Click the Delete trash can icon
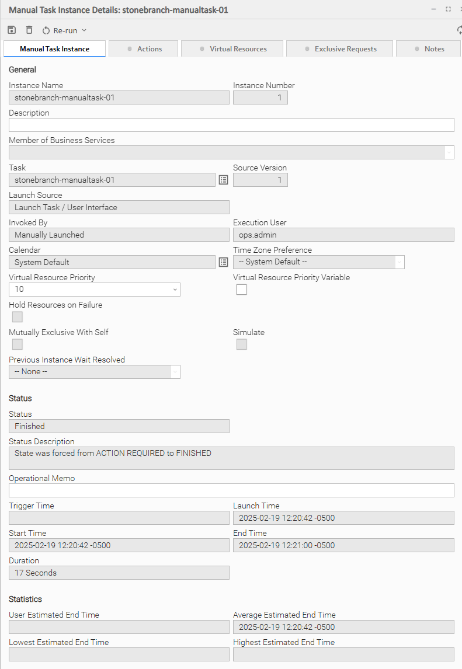This screenshot has height=669, width=462. pos(29,30)
